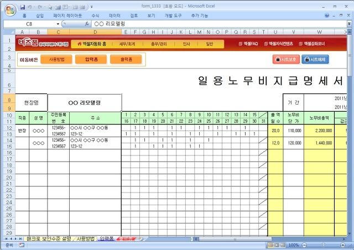The width and height of the screenshot is (354, 250).
Task: Switch to 매크로 보안수준 설명 sheet tab
Action: (49, 239)
